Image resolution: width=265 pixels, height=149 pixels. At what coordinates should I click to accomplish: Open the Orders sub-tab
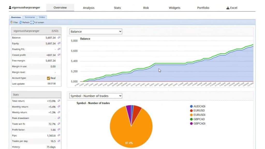[x=42, y=17]
